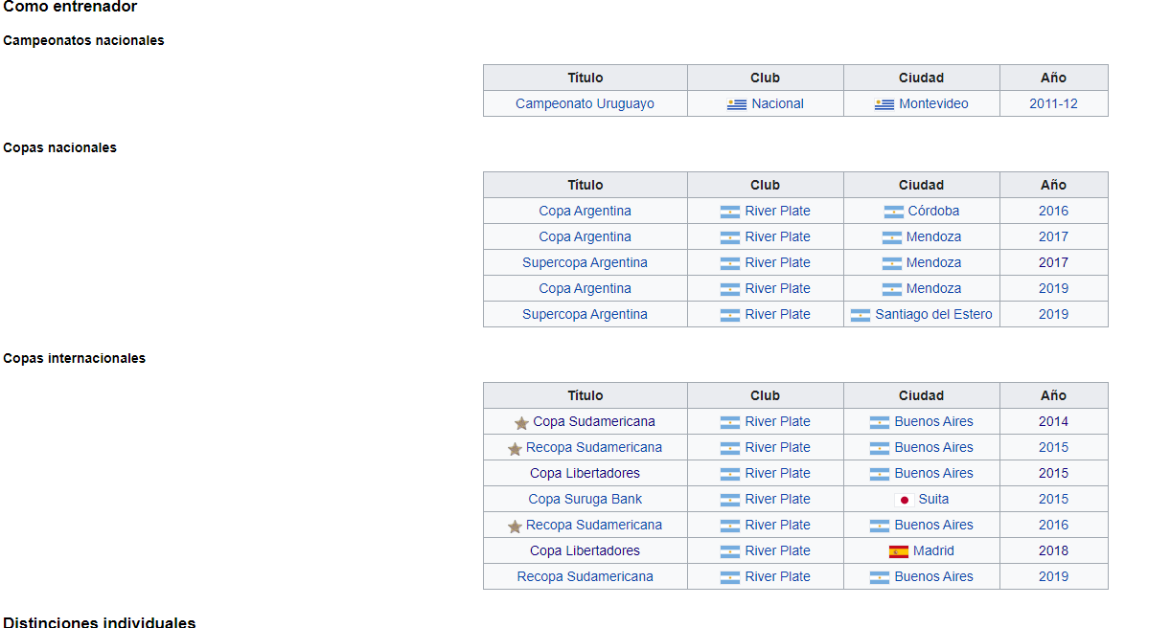Open the Santiago del Estero link
This screenshot has width=1171, height=628.
tap(933, 314)
